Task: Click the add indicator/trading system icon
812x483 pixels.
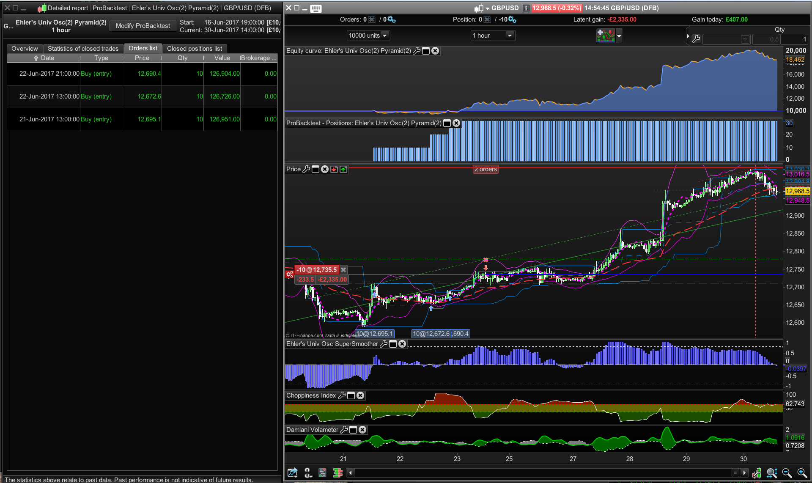Action: pyautogui.click(x=606, y=36)
